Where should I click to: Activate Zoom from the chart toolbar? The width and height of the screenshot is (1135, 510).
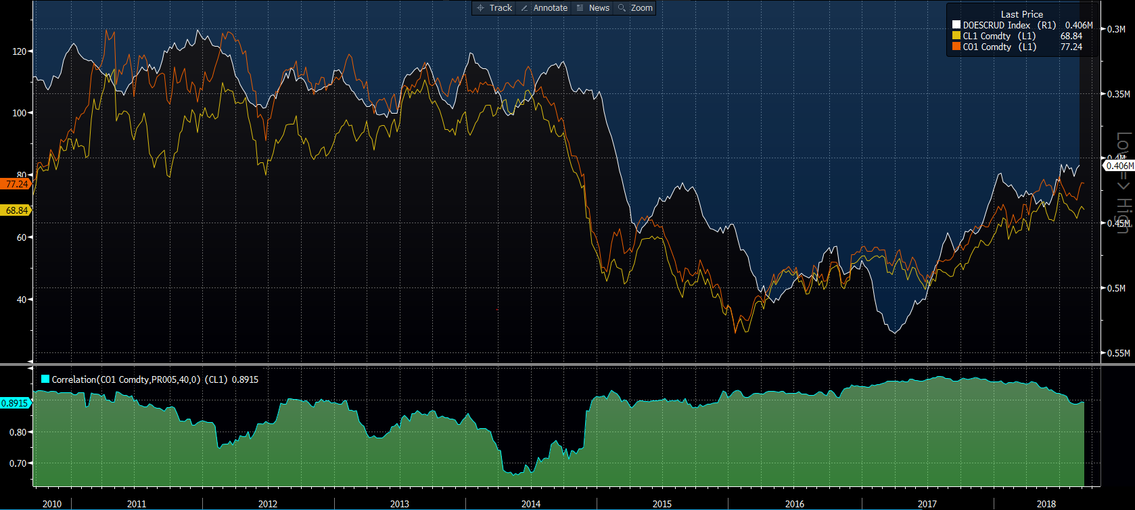(x=641, y=8)
